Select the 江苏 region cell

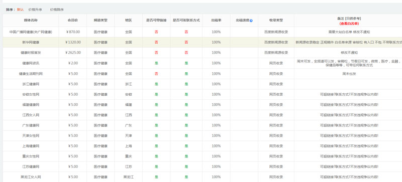click(129, 166)
